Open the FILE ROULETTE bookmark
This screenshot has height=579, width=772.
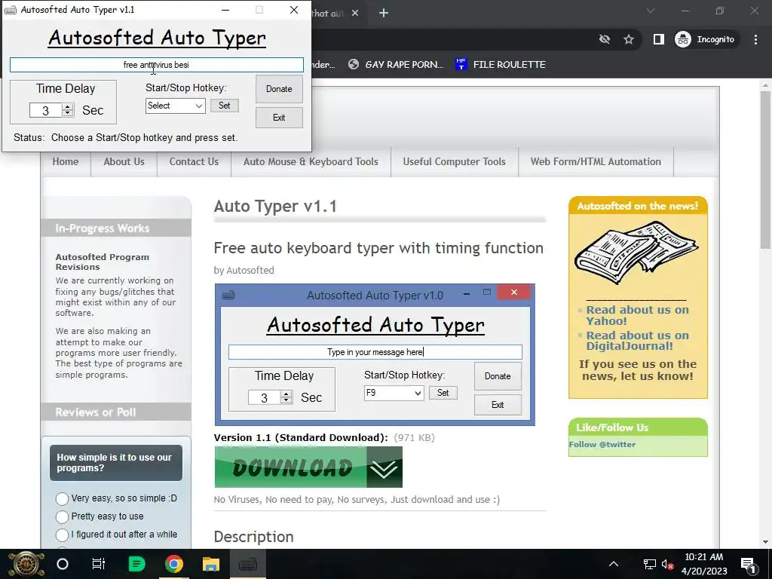tap(501, 65)
